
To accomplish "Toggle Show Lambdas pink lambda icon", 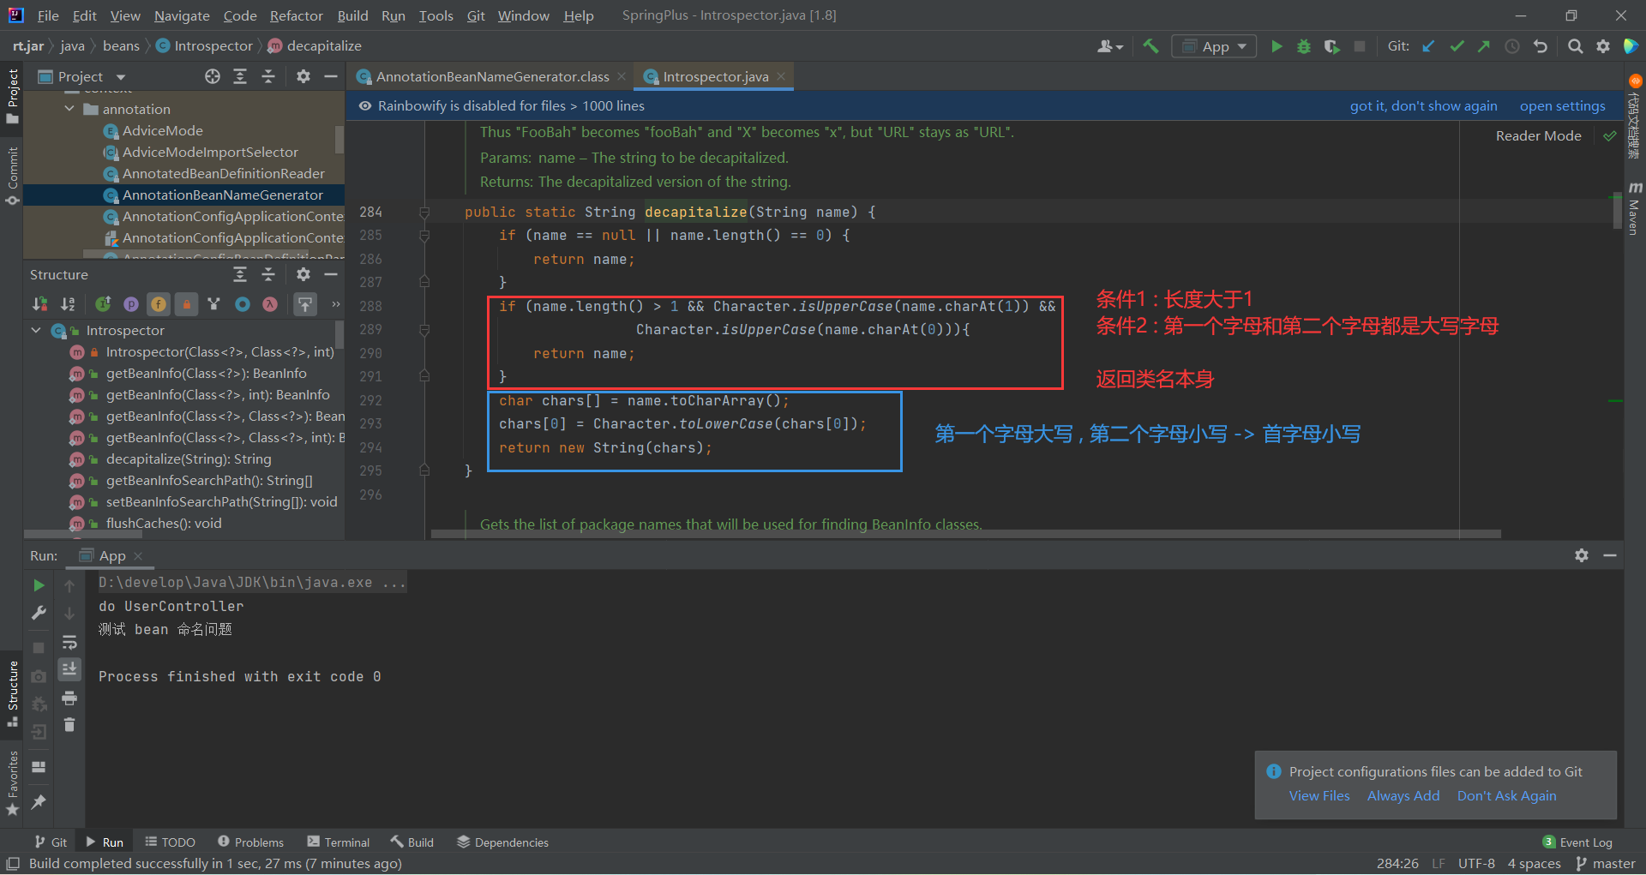I will tap(270, 304).
